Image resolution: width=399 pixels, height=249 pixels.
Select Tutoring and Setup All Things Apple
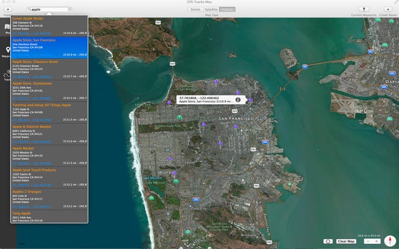coord(49,112)
